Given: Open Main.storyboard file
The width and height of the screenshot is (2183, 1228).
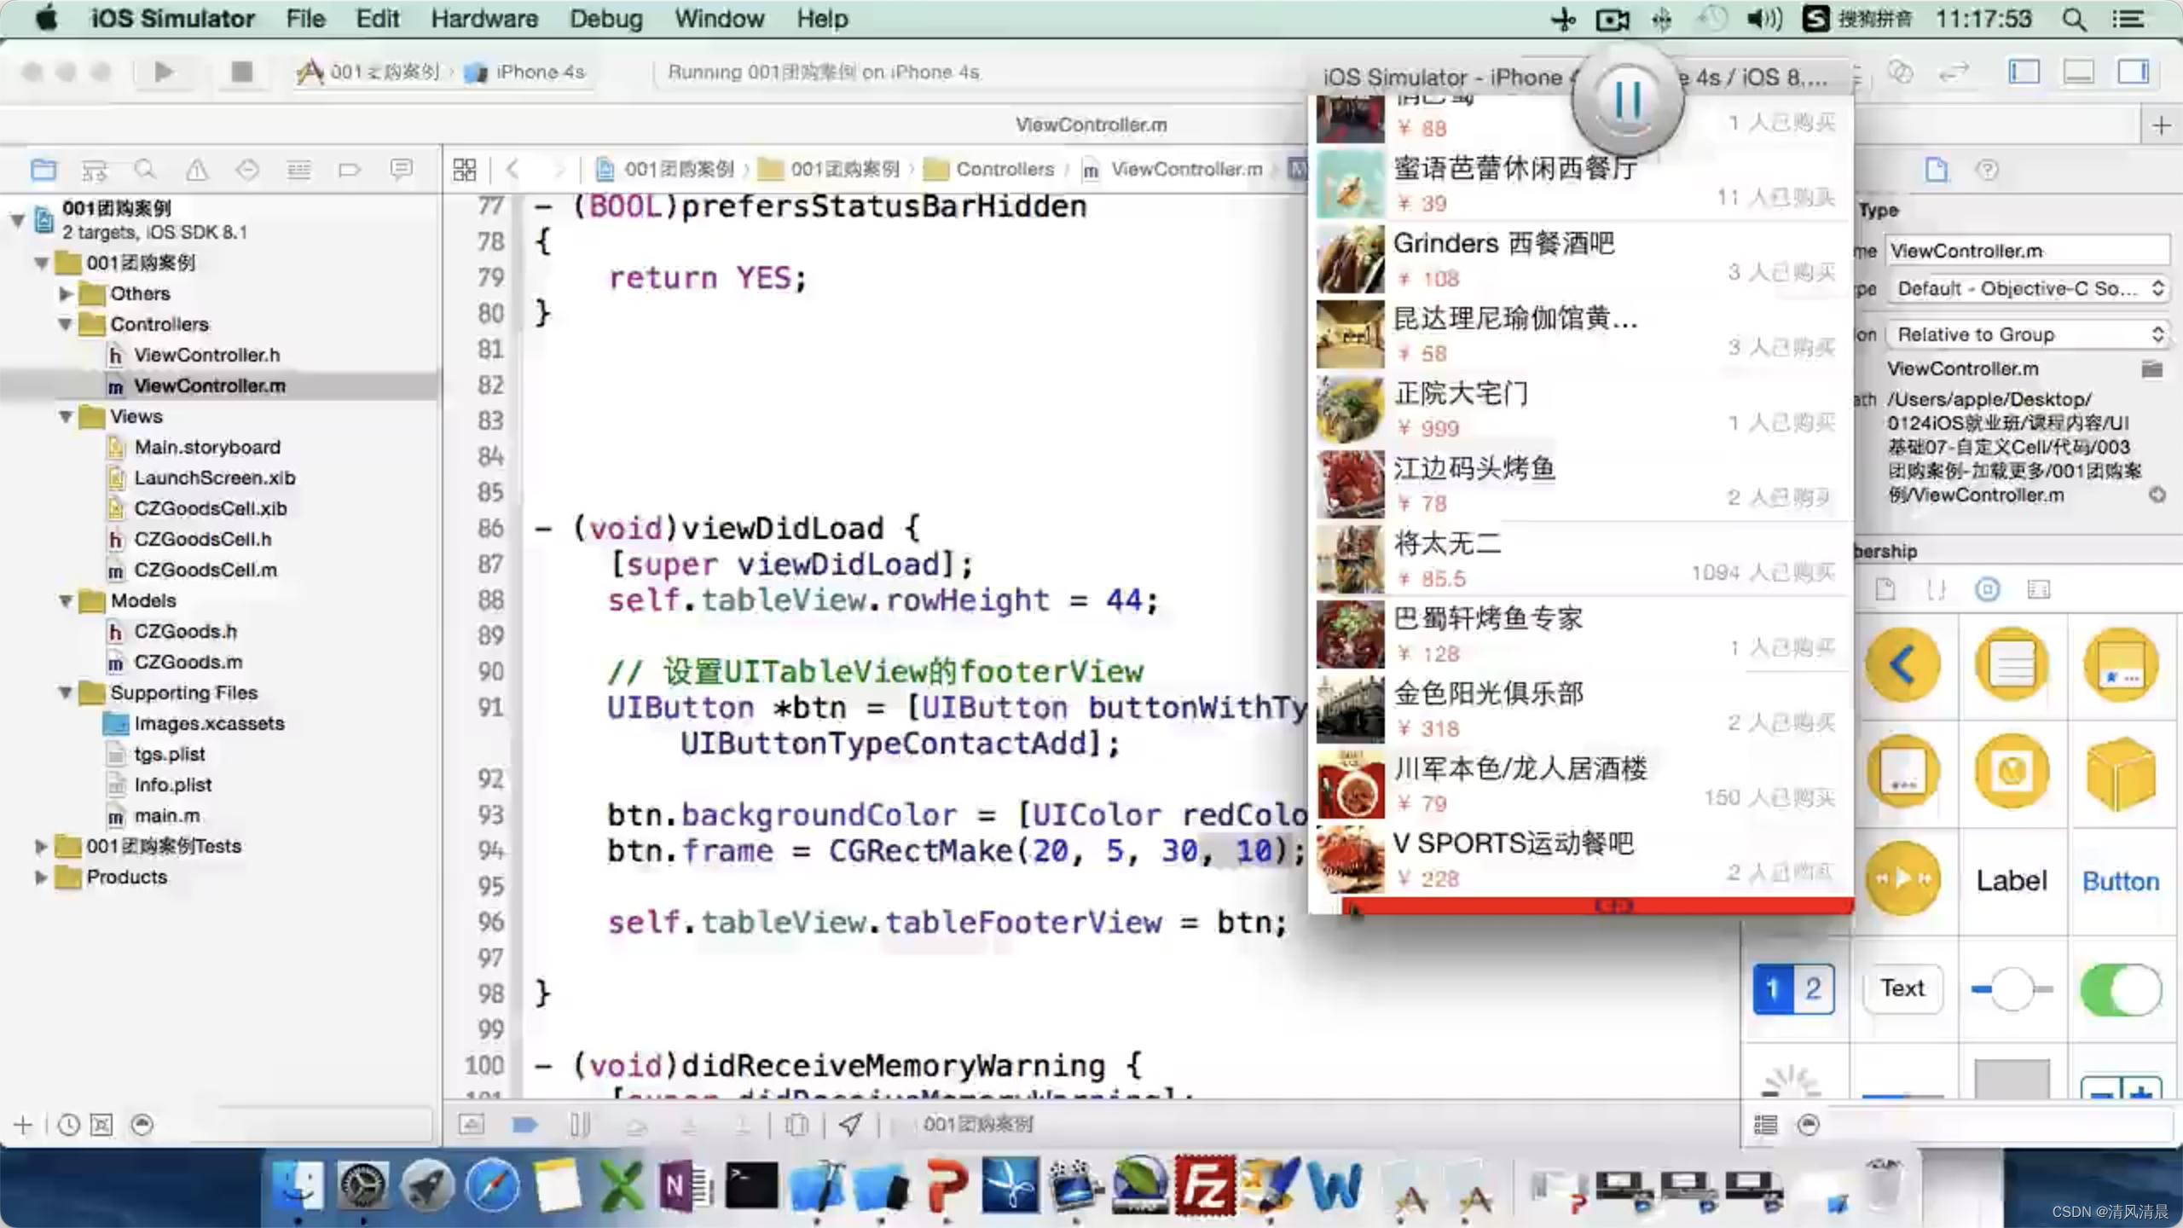Looking at the screenshot, I should pos(206,447).
